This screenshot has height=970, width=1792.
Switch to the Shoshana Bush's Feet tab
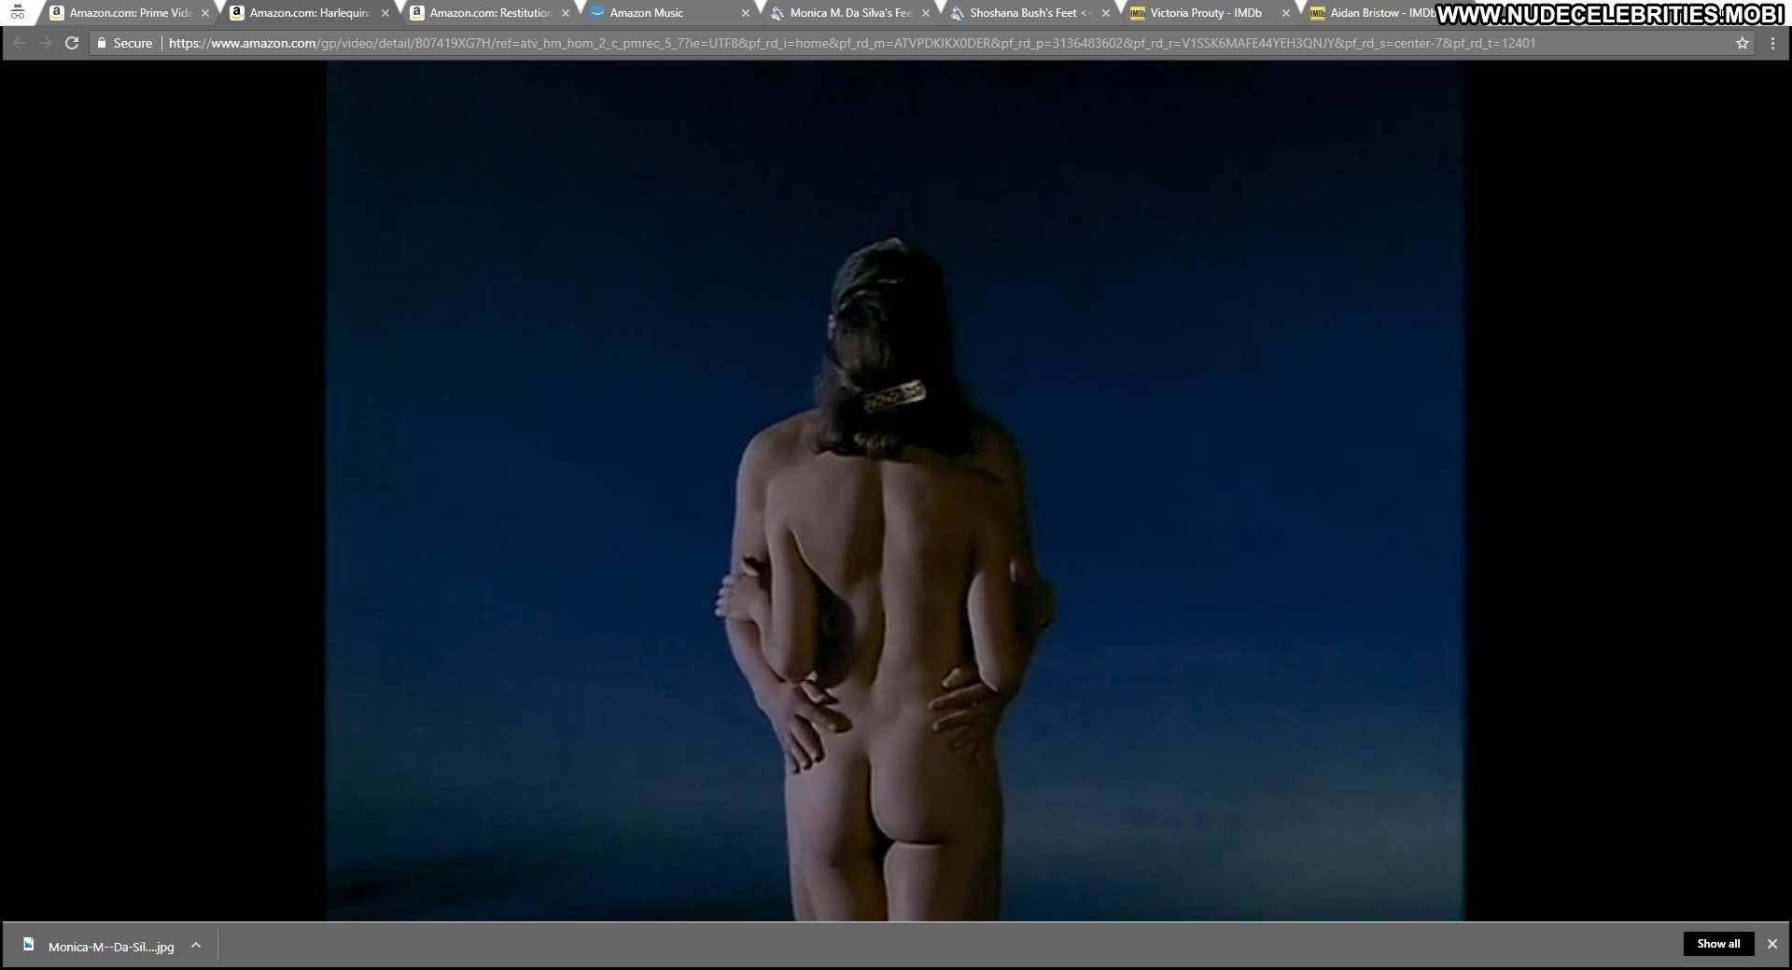point(1024,13)
